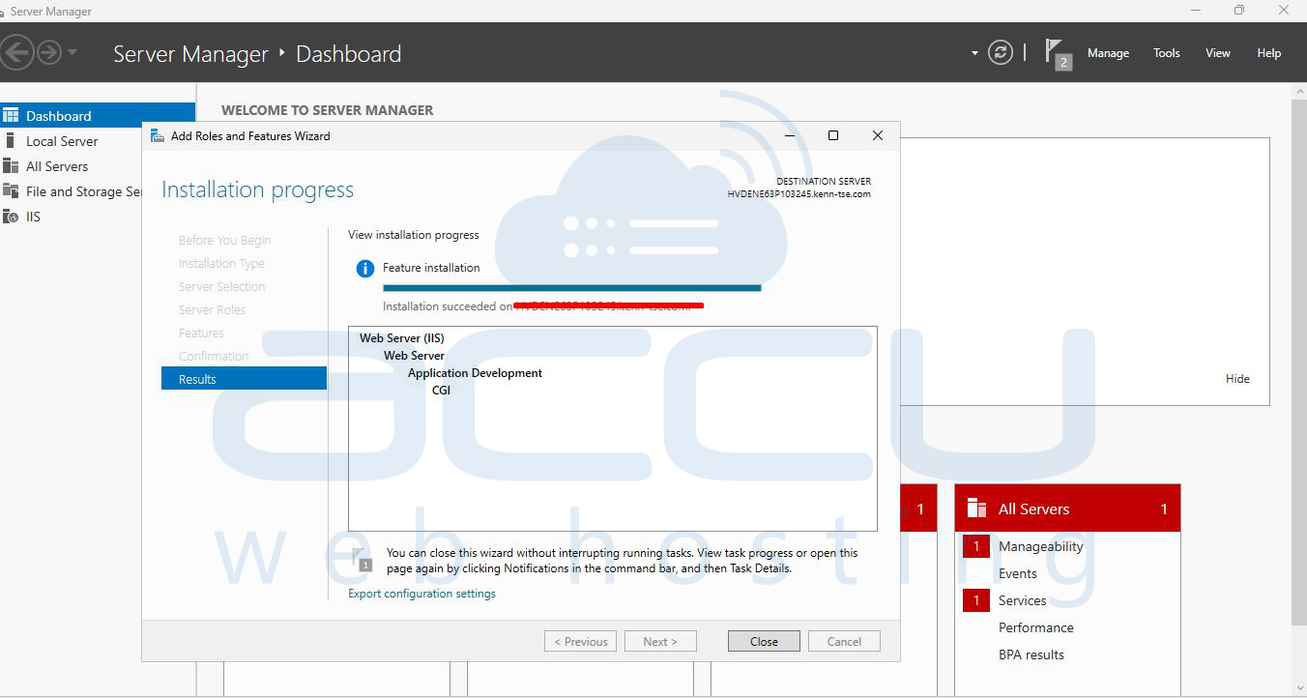Click the feature installation progress bar
The image size is (1307, 698).
[571, 287]
